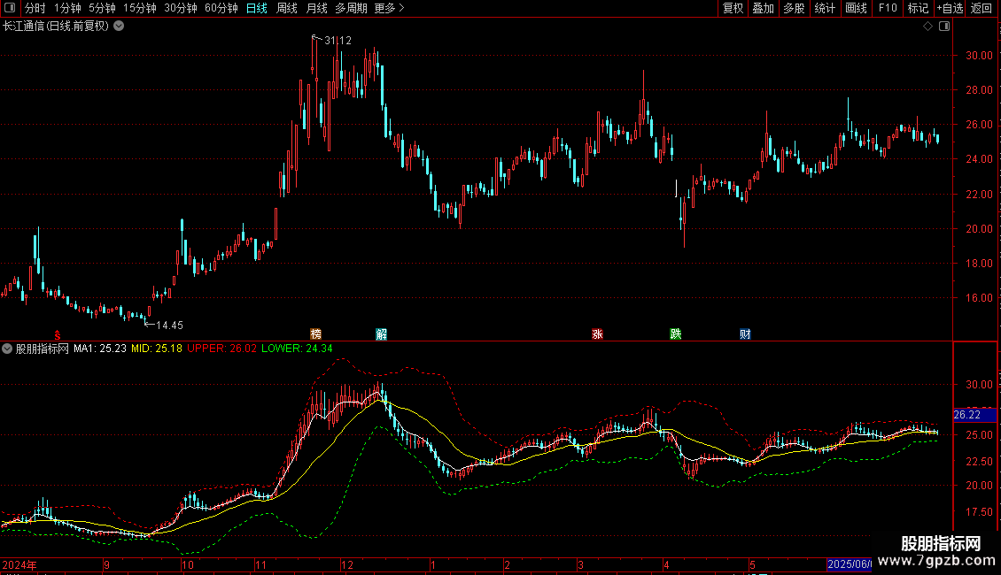Image resolution: width=1001 pixels, height=575 pixels.
Task: Click the 26.22 current price tag
Action: tap(974, 415)
